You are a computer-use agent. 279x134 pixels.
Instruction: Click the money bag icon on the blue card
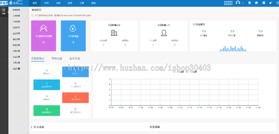pos(73,28)
